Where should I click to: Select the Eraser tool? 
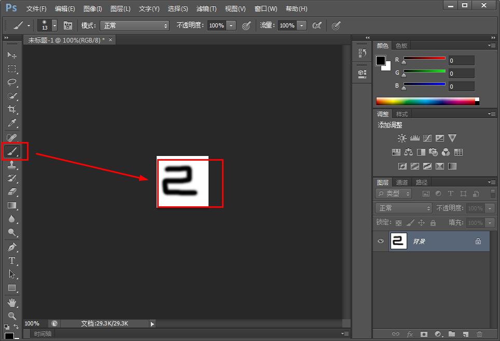point(12,192)
